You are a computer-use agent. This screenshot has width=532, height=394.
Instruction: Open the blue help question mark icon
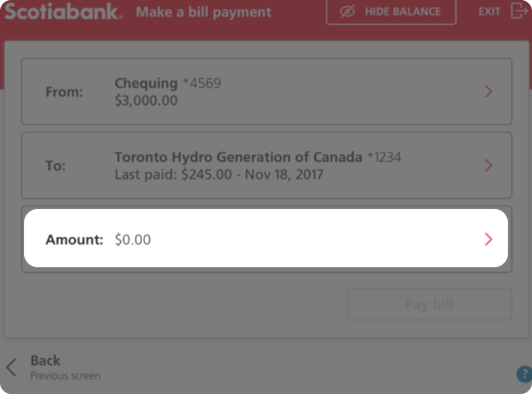point(523,374)
